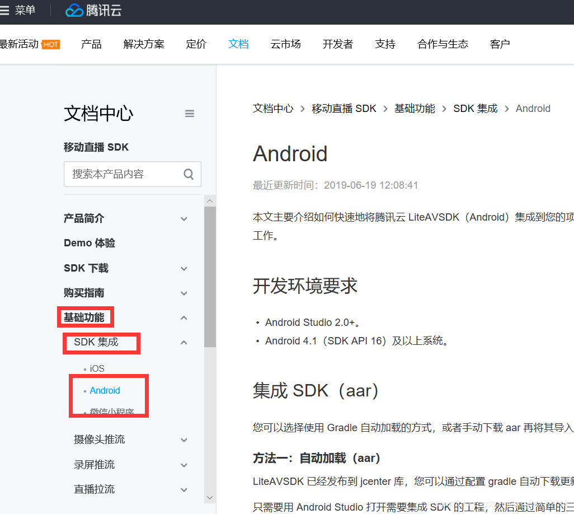Select the 文档 nav tab
574x514 pixels.
point(238,44)
